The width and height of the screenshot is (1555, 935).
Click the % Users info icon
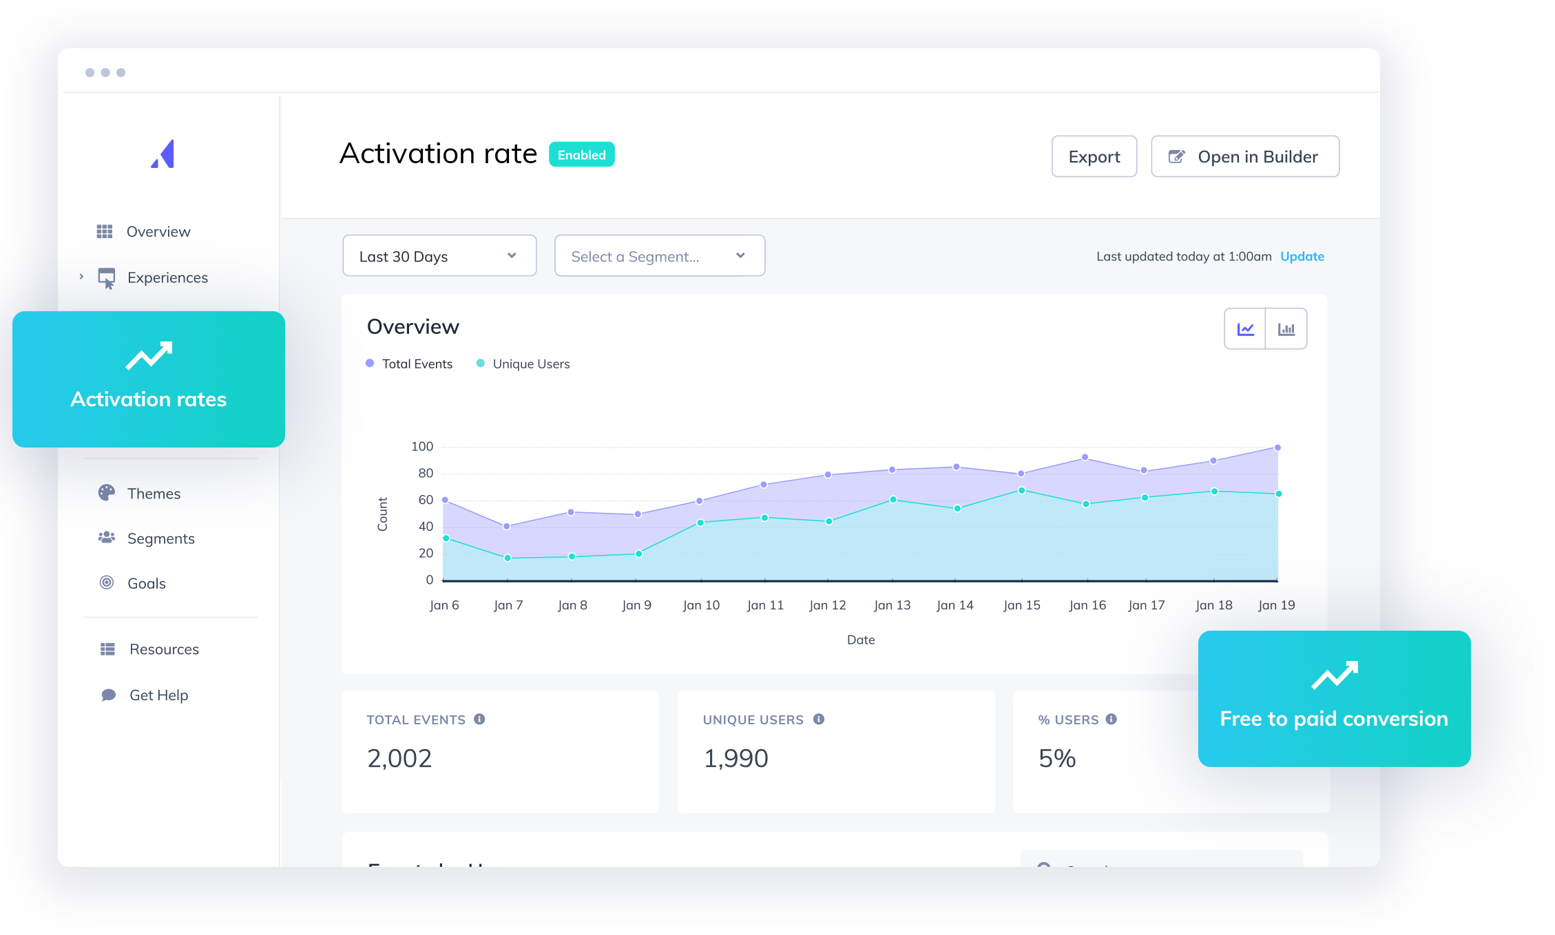pyautogui.click(x=1112, y=719)
